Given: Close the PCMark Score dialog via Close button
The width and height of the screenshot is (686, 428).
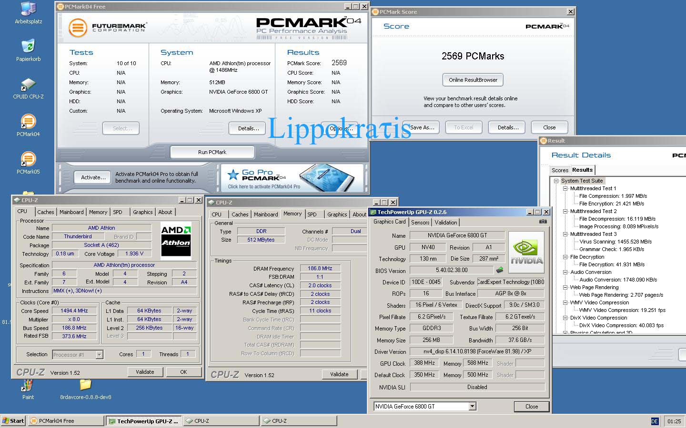Looking at the screenshot, I should 549,127.
